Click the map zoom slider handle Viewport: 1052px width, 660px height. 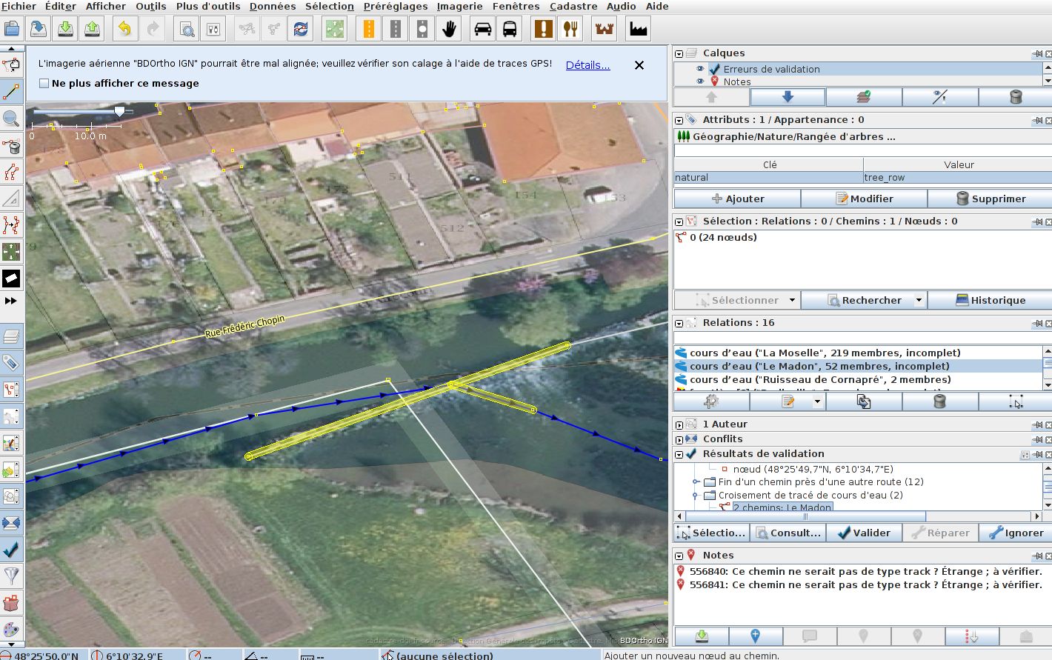click(119, 111)
